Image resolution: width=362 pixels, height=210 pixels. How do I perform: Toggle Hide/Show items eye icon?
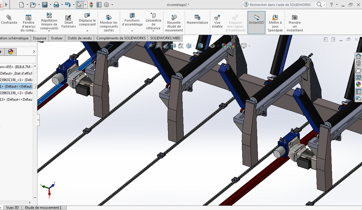[x=212, y=46]
